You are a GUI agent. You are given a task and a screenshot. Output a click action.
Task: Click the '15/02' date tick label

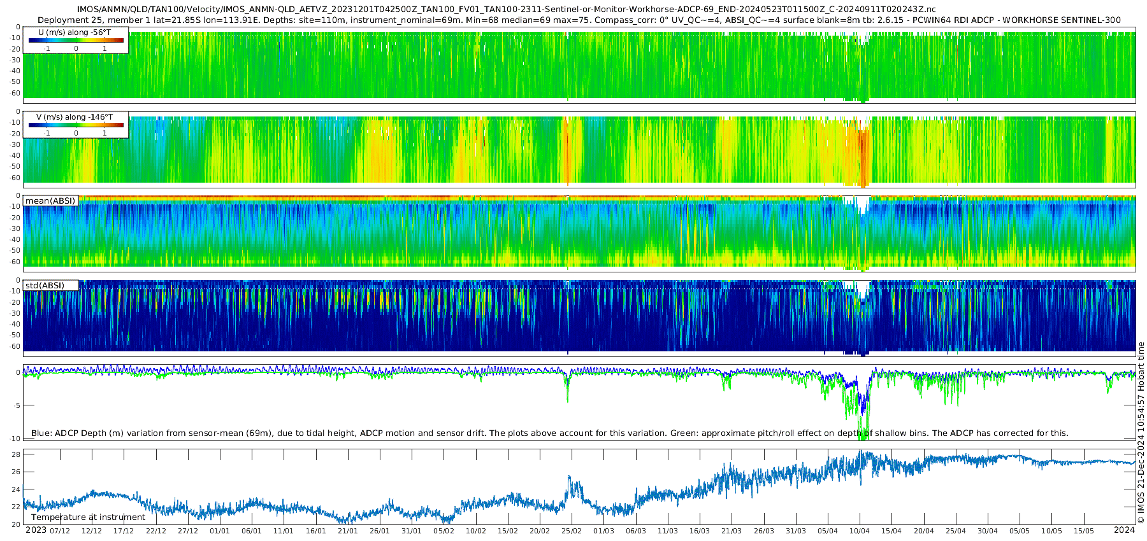[x=508, y=531]
